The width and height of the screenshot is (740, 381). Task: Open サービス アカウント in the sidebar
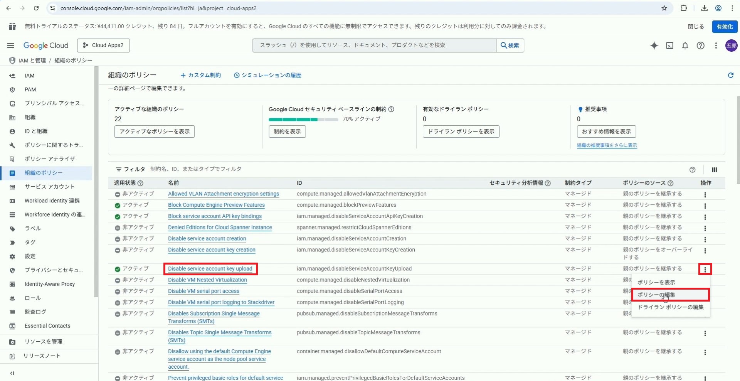[x=49, y=187]
